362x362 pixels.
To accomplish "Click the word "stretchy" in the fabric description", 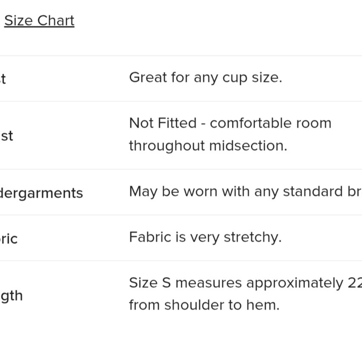I will click(252, 237).
